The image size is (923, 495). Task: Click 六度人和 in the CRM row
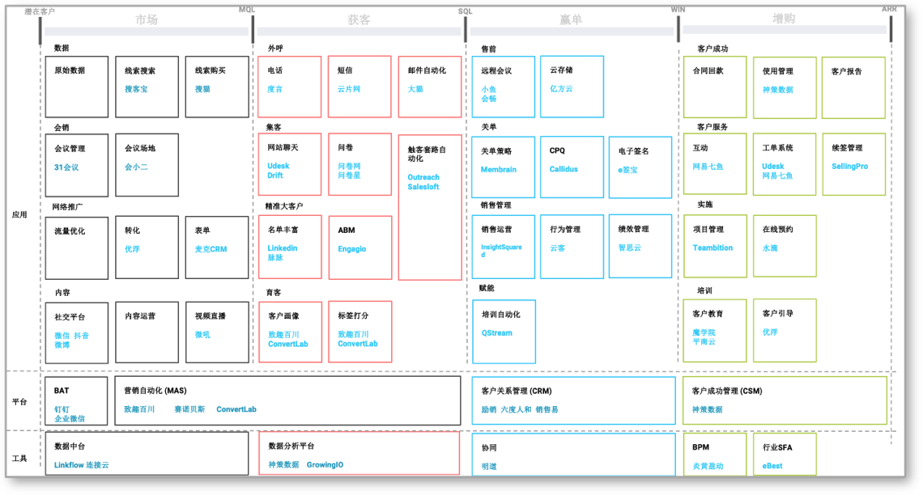pyautogui.click(x=516, y=410)
